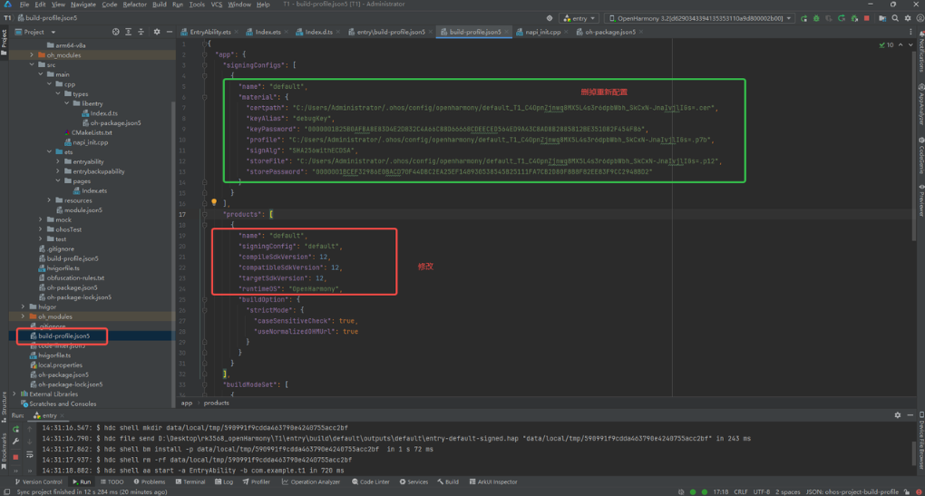Click the lightbulb quick-fix icon in editor
Viewport: 925px width, 496px height.
click(214, 203)
